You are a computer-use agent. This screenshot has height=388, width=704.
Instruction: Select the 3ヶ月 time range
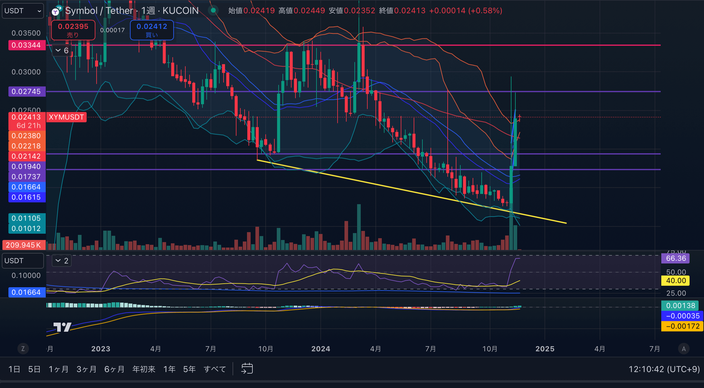[87, 369]
